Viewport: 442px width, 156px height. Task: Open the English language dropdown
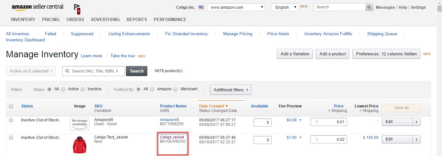pos(285,7)
